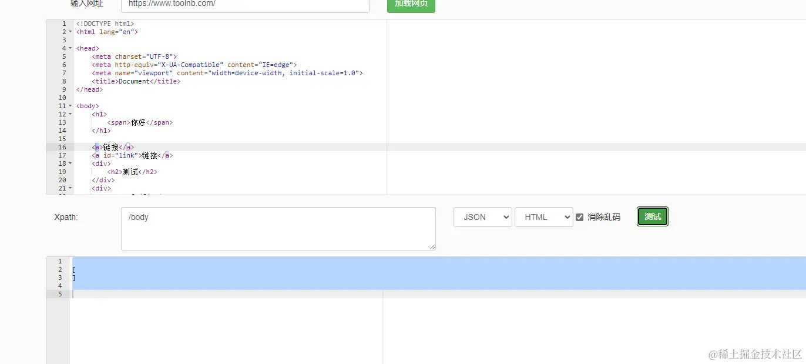Collapse the div fold arrow on line 21
The width and height of the screenshot is (806, 364).
click(70, 188)
